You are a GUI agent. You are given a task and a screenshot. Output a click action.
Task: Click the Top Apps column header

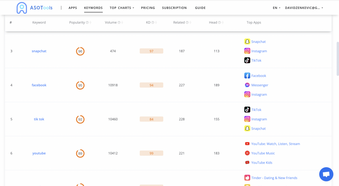point(254,22)
